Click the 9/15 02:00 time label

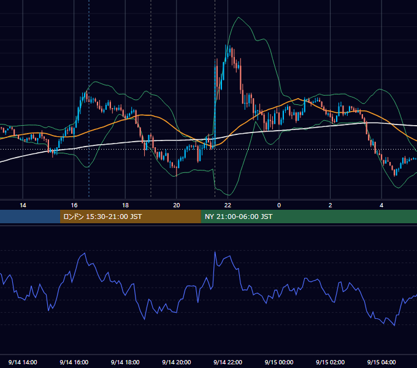click(x=331, y=362)
